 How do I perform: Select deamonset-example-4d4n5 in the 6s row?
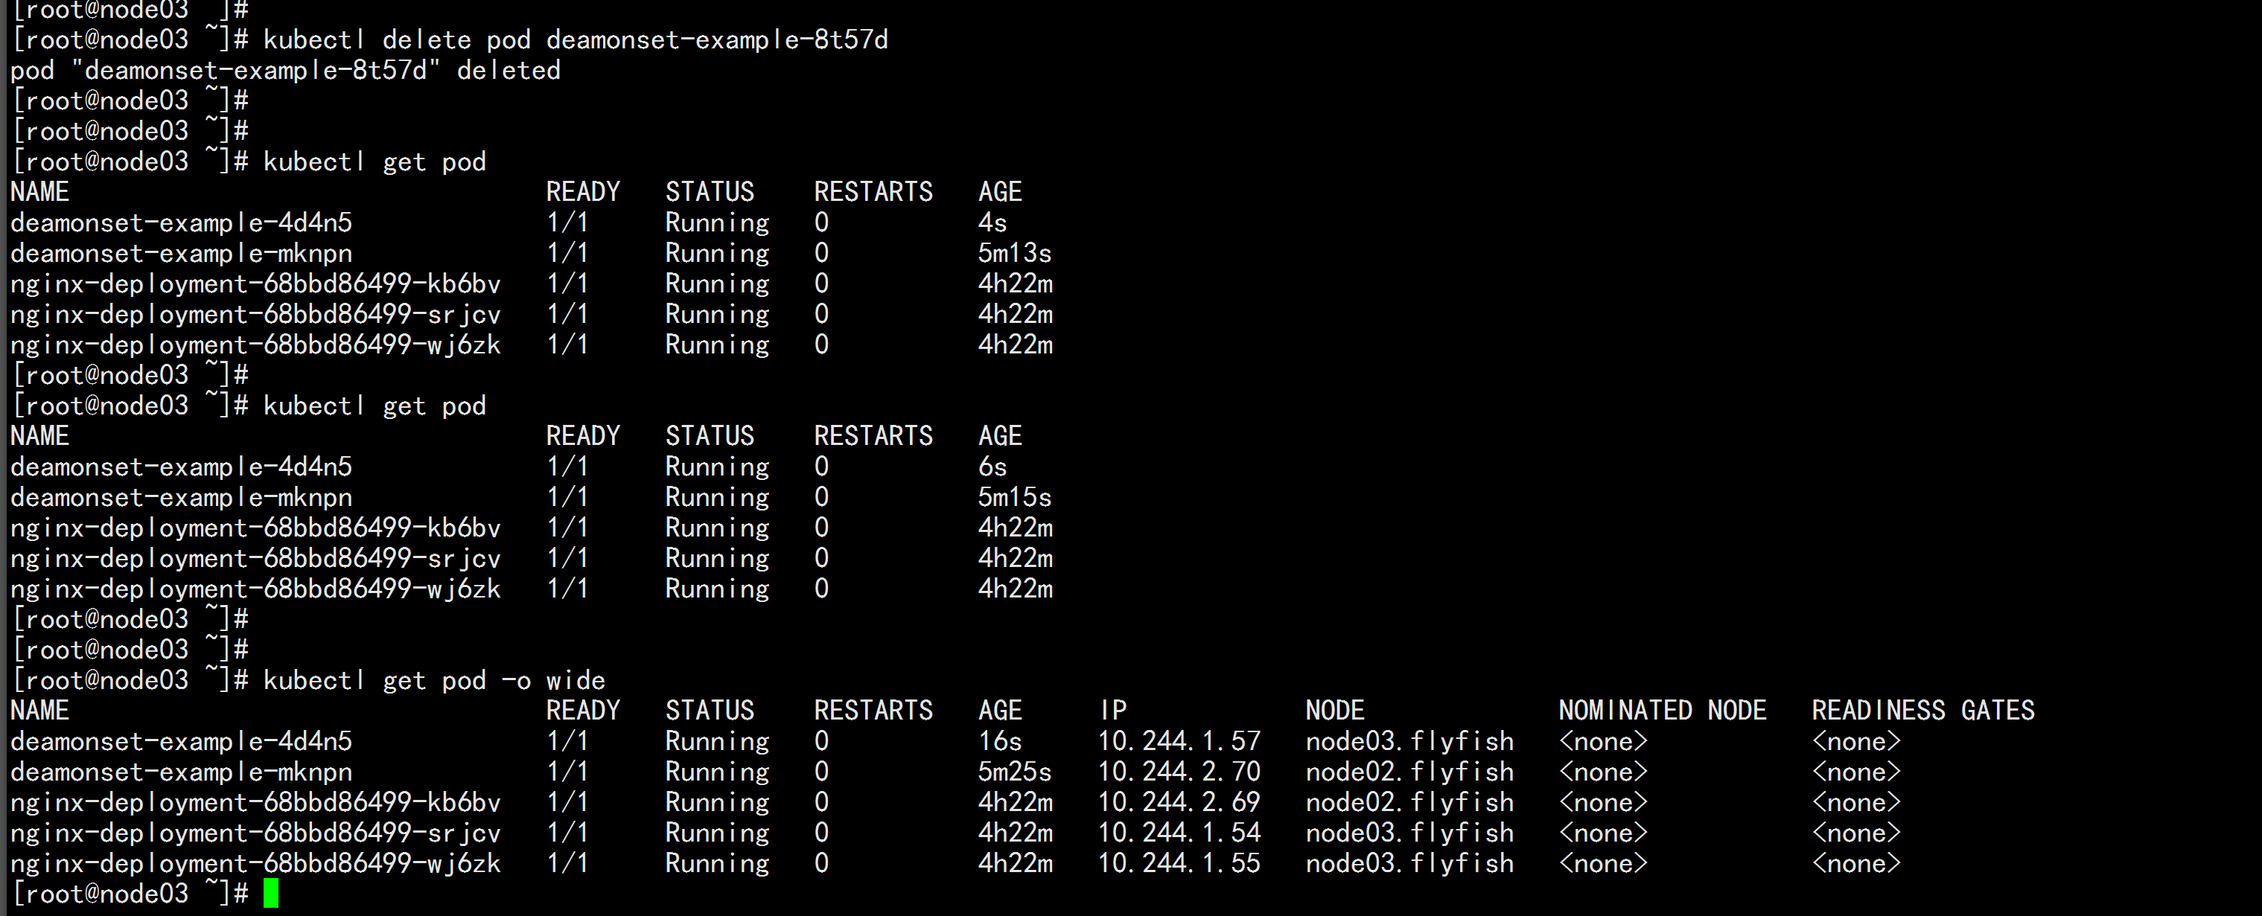click(181, 467)
